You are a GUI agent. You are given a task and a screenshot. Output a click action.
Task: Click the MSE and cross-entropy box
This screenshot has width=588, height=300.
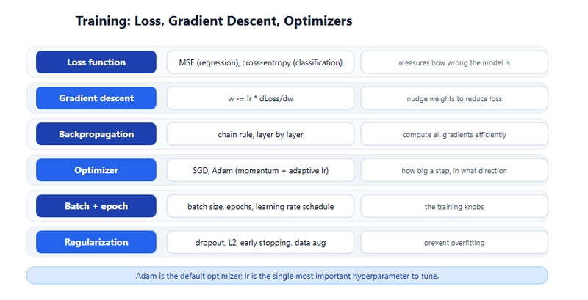coord(261,62)
